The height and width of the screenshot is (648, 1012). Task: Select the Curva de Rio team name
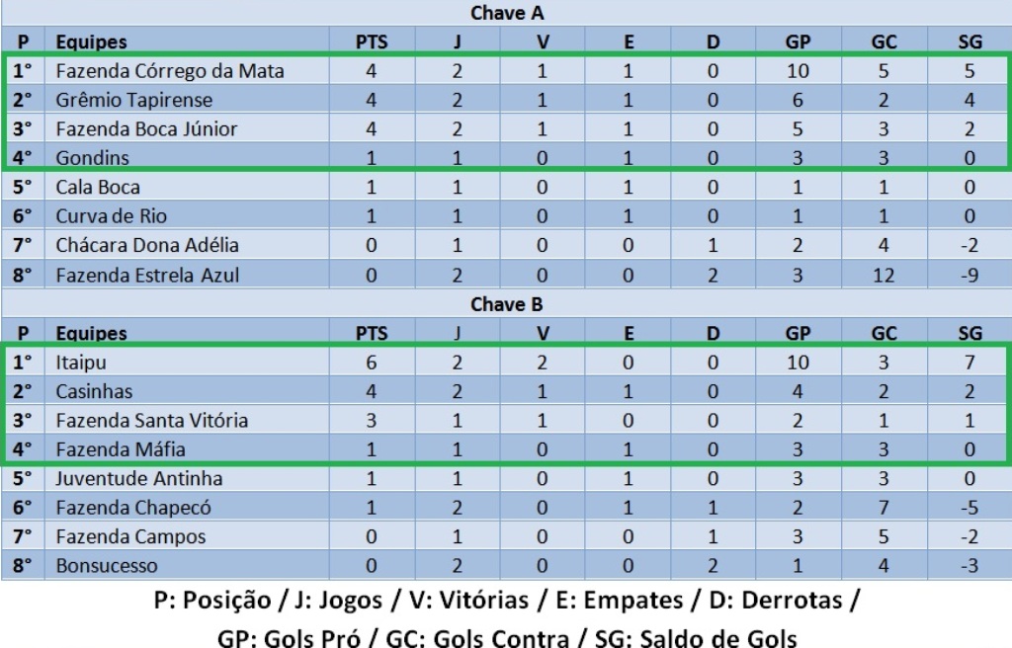coord(112,216)
